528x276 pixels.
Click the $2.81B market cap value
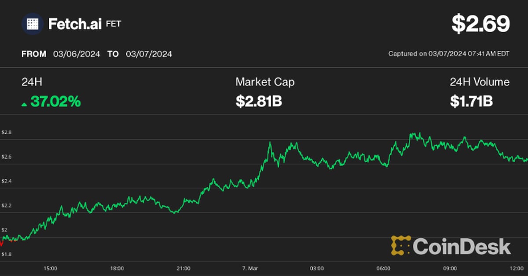pyautogui.click(x=259, y=102)
